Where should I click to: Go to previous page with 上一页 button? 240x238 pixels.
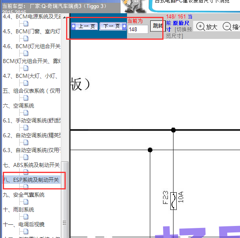85,26
